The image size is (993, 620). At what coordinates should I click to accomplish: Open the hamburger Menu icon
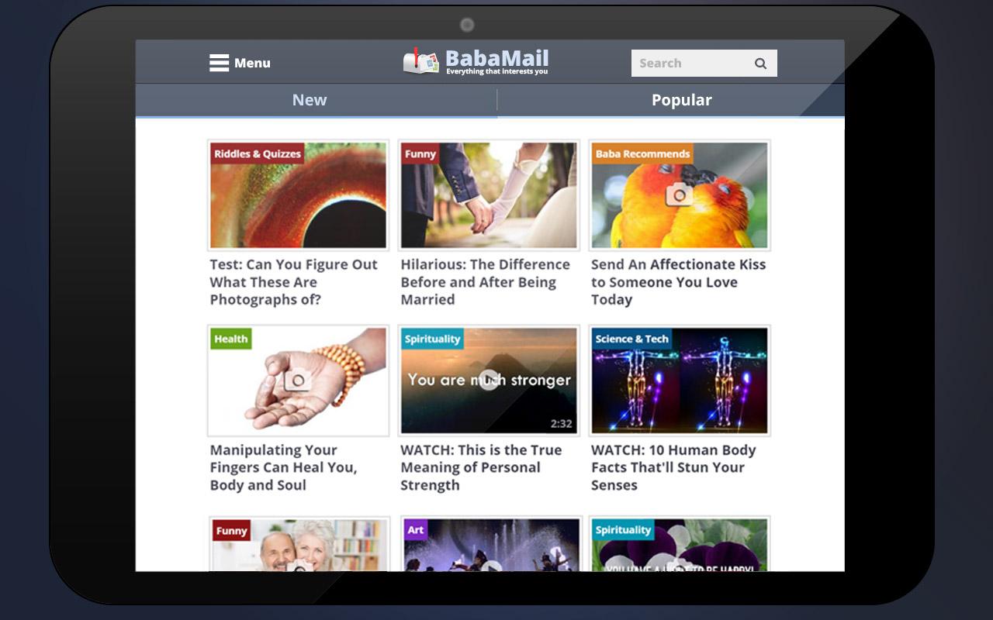click(219, 63)
